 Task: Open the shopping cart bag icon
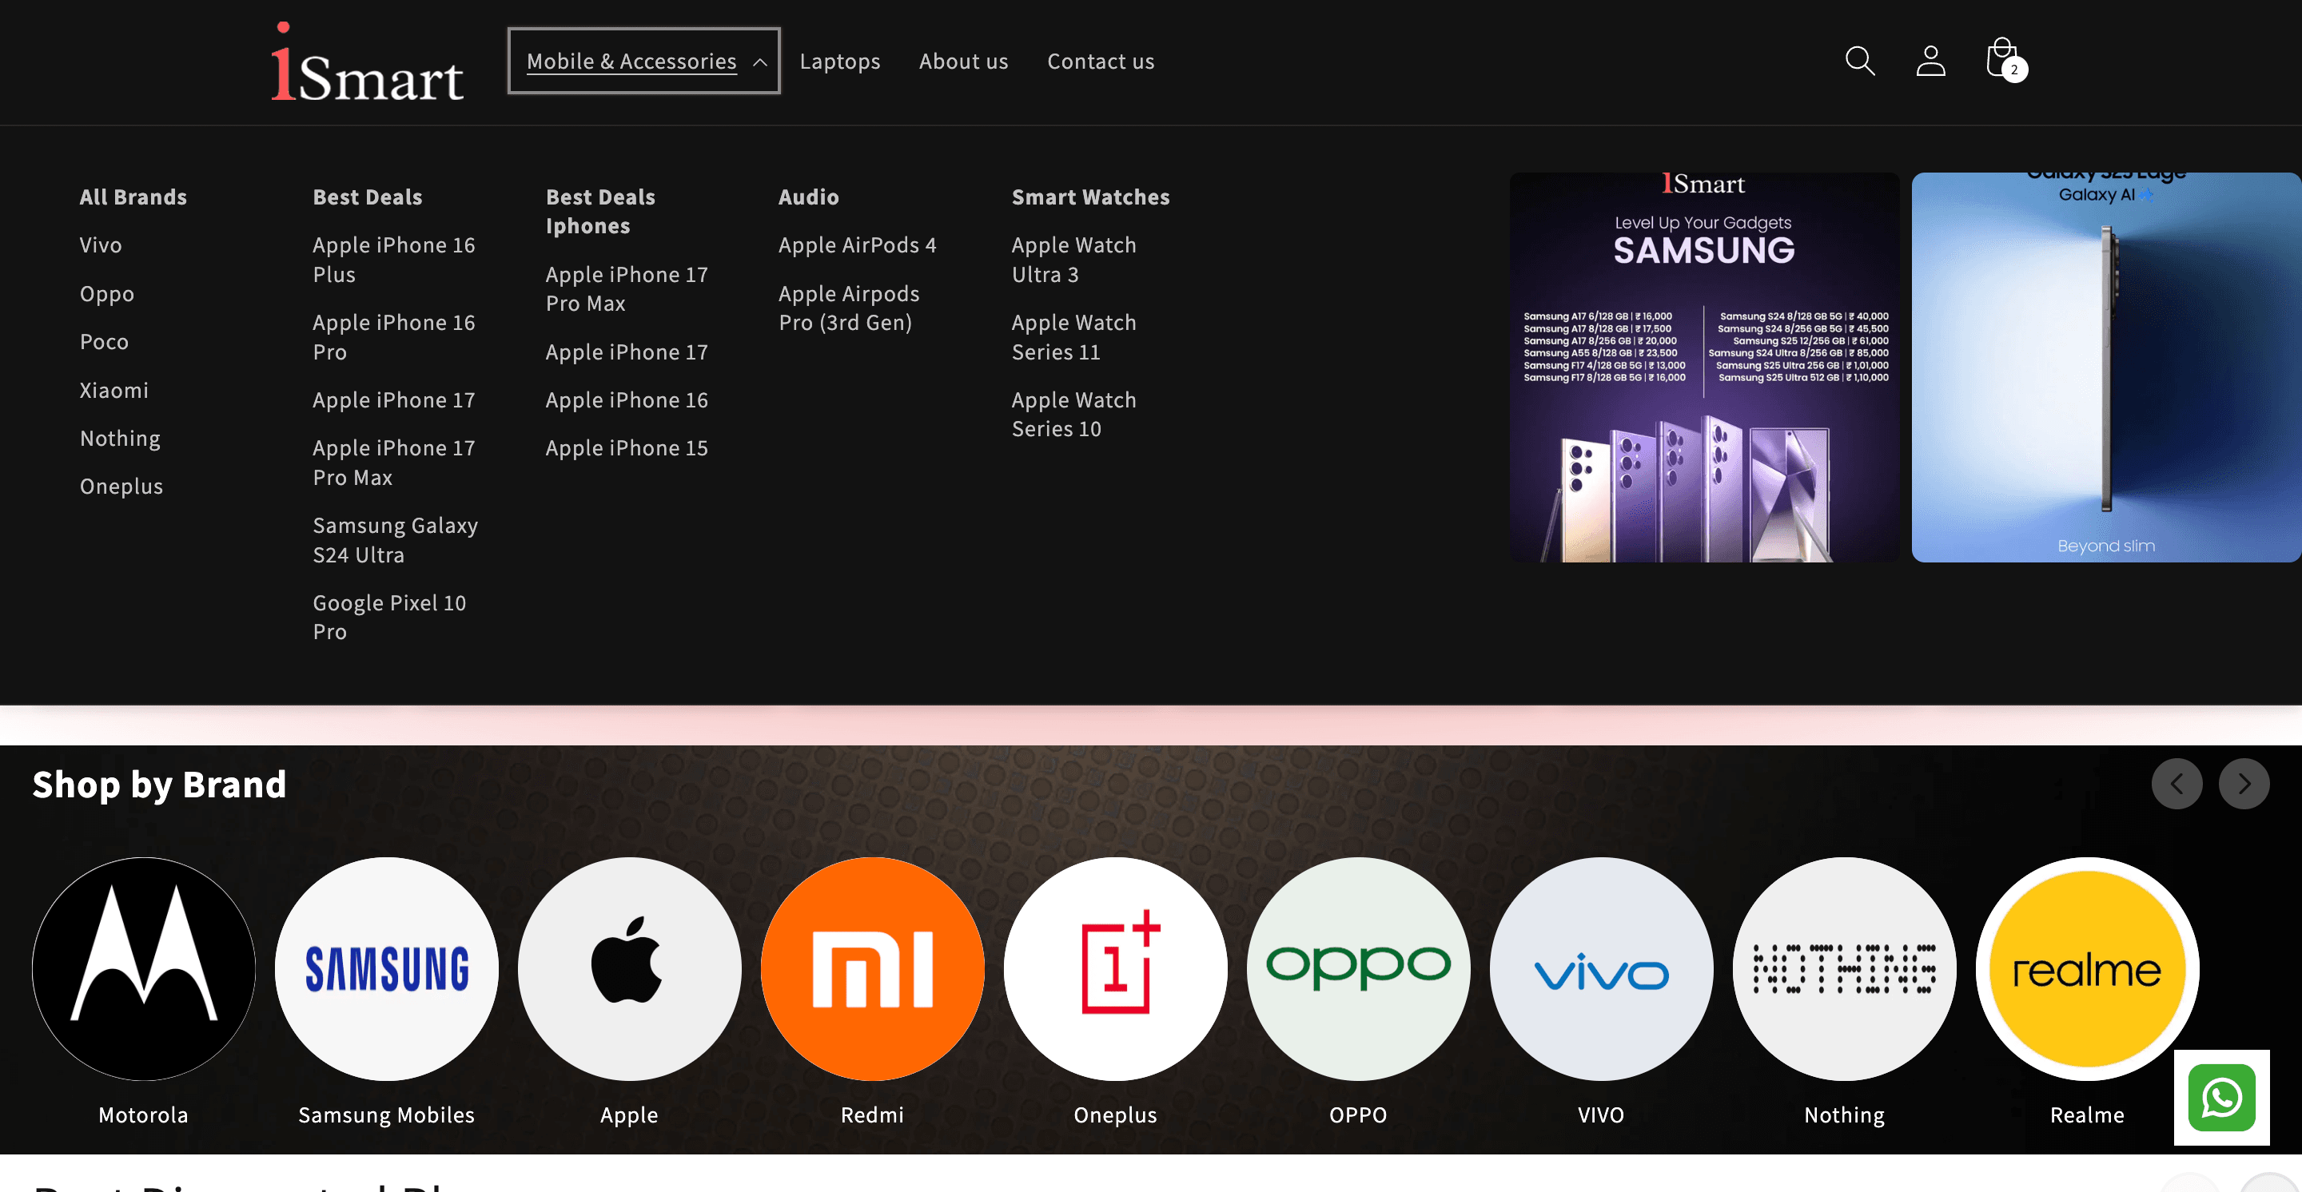pos(2001,59)
